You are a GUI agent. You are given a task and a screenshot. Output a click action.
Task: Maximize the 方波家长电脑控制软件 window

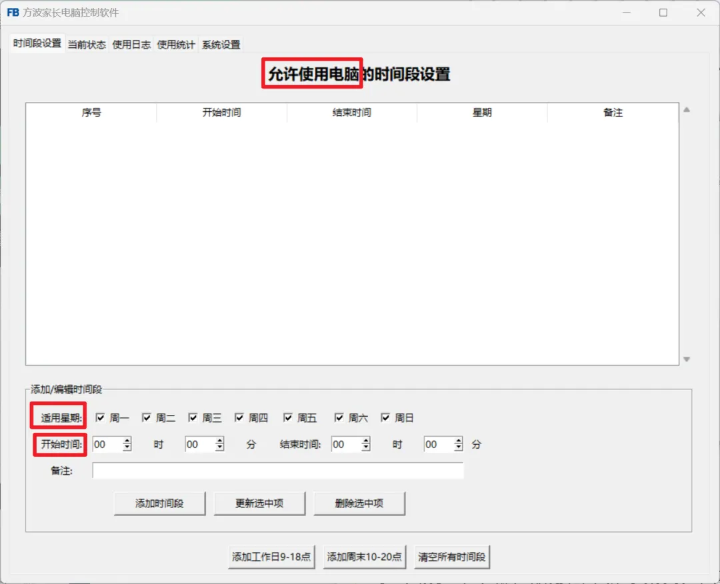pyautogui.click(x=663, y=13)
